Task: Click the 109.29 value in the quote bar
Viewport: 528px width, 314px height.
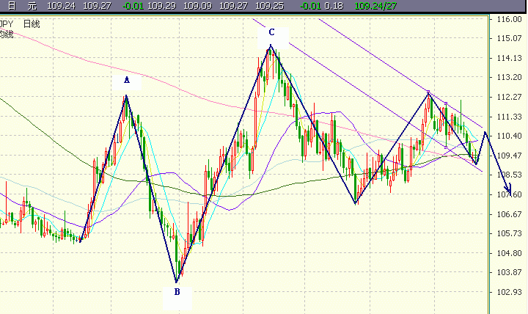Action: click(x=161, y=6)
